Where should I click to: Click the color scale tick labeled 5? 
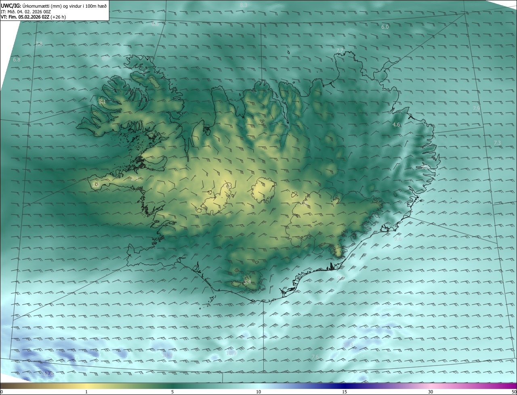[x=172, y=392]
